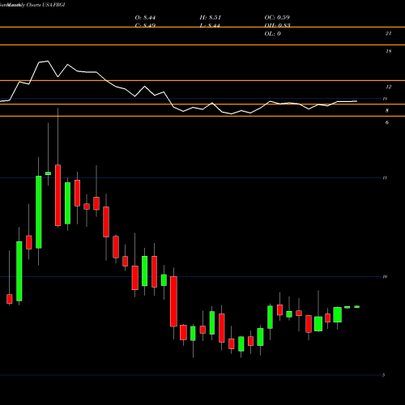Click the OL: 0 reading
Viewport: 405px width, 405px height.
(273, 34)
